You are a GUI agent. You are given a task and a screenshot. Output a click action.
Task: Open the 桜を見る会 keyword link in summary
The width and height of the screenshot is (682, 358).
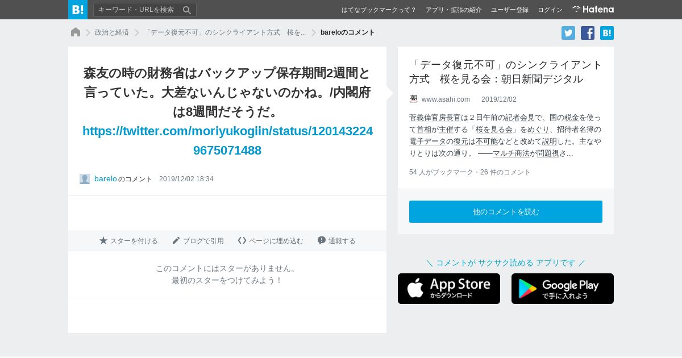coord(494,130)
